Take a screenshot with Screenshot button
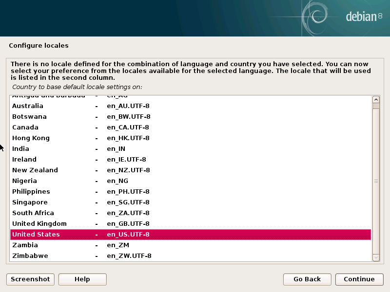 pos(30,279)
